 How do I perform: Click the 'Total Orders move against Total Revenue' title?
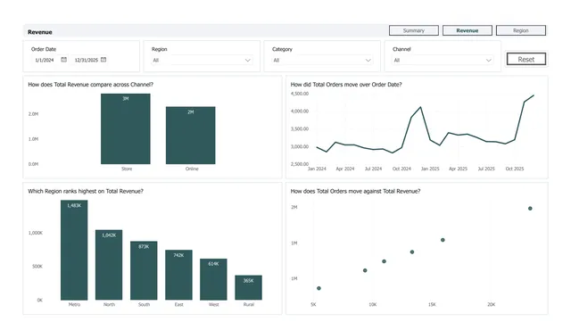coord(355,191)
